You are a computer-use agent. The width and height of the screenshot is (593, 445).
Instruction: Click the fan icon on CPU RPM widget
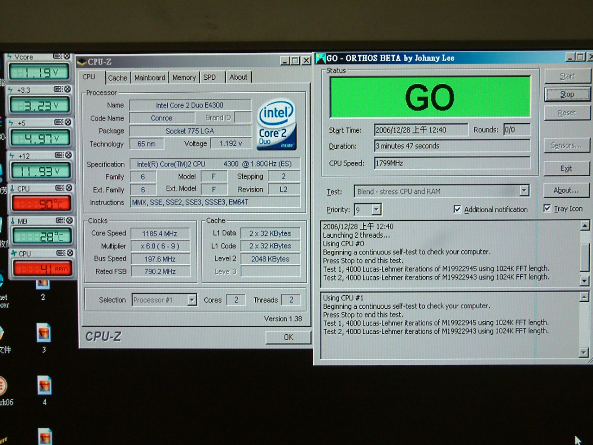(13, 253)
